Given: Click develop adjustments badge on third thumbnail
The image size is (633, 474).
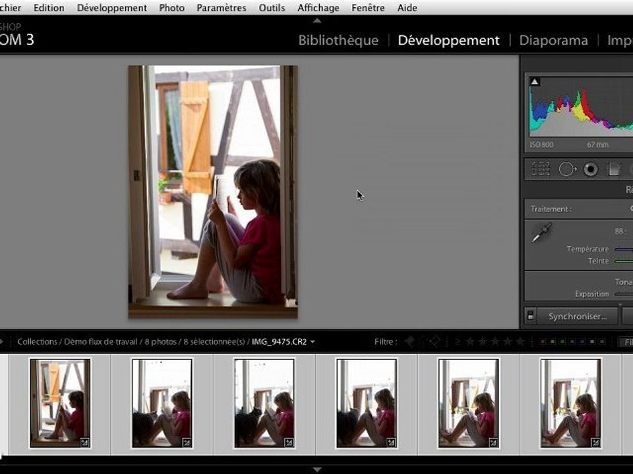Looking at the screenshot, I should click(289, 442).
